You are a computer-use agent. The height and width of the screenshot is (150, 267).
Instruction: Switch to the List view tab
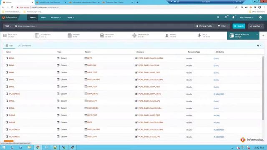(9, 45)
